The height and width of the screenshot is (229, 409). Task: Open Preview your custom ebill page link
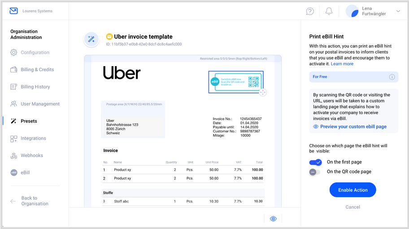point(353,127)
